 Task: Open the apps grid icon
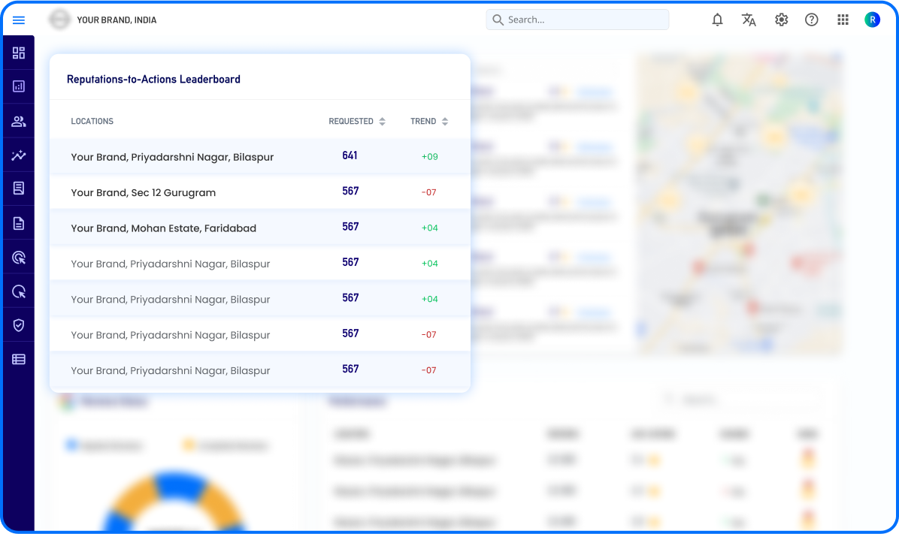click(843, 20)
